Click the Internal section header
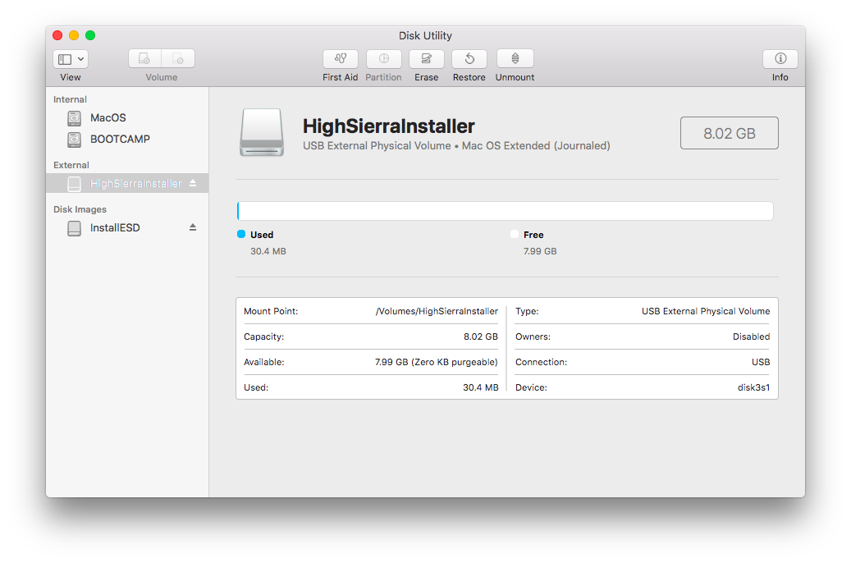The width and height of the screenshot is (851, 563). pos(70,99)
